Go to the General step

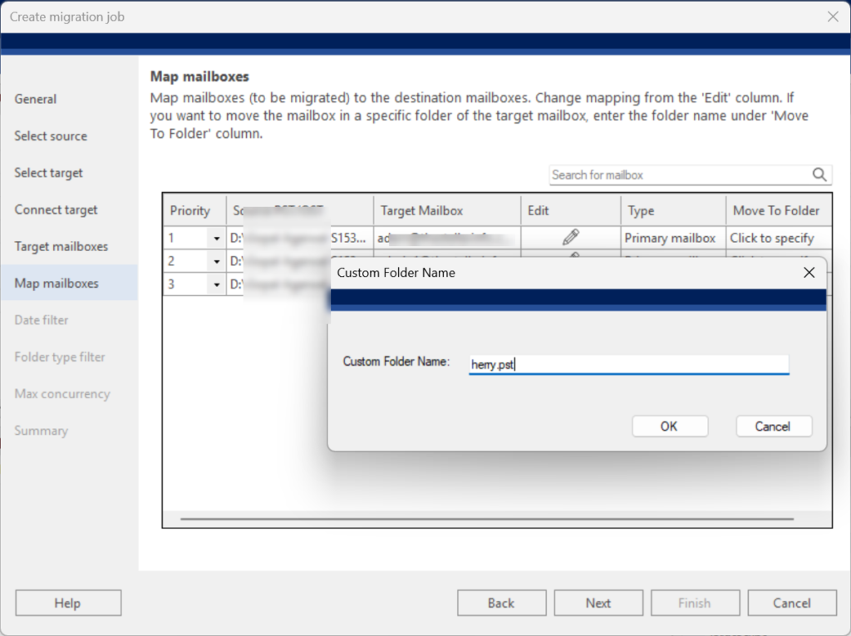coord(35,99)
